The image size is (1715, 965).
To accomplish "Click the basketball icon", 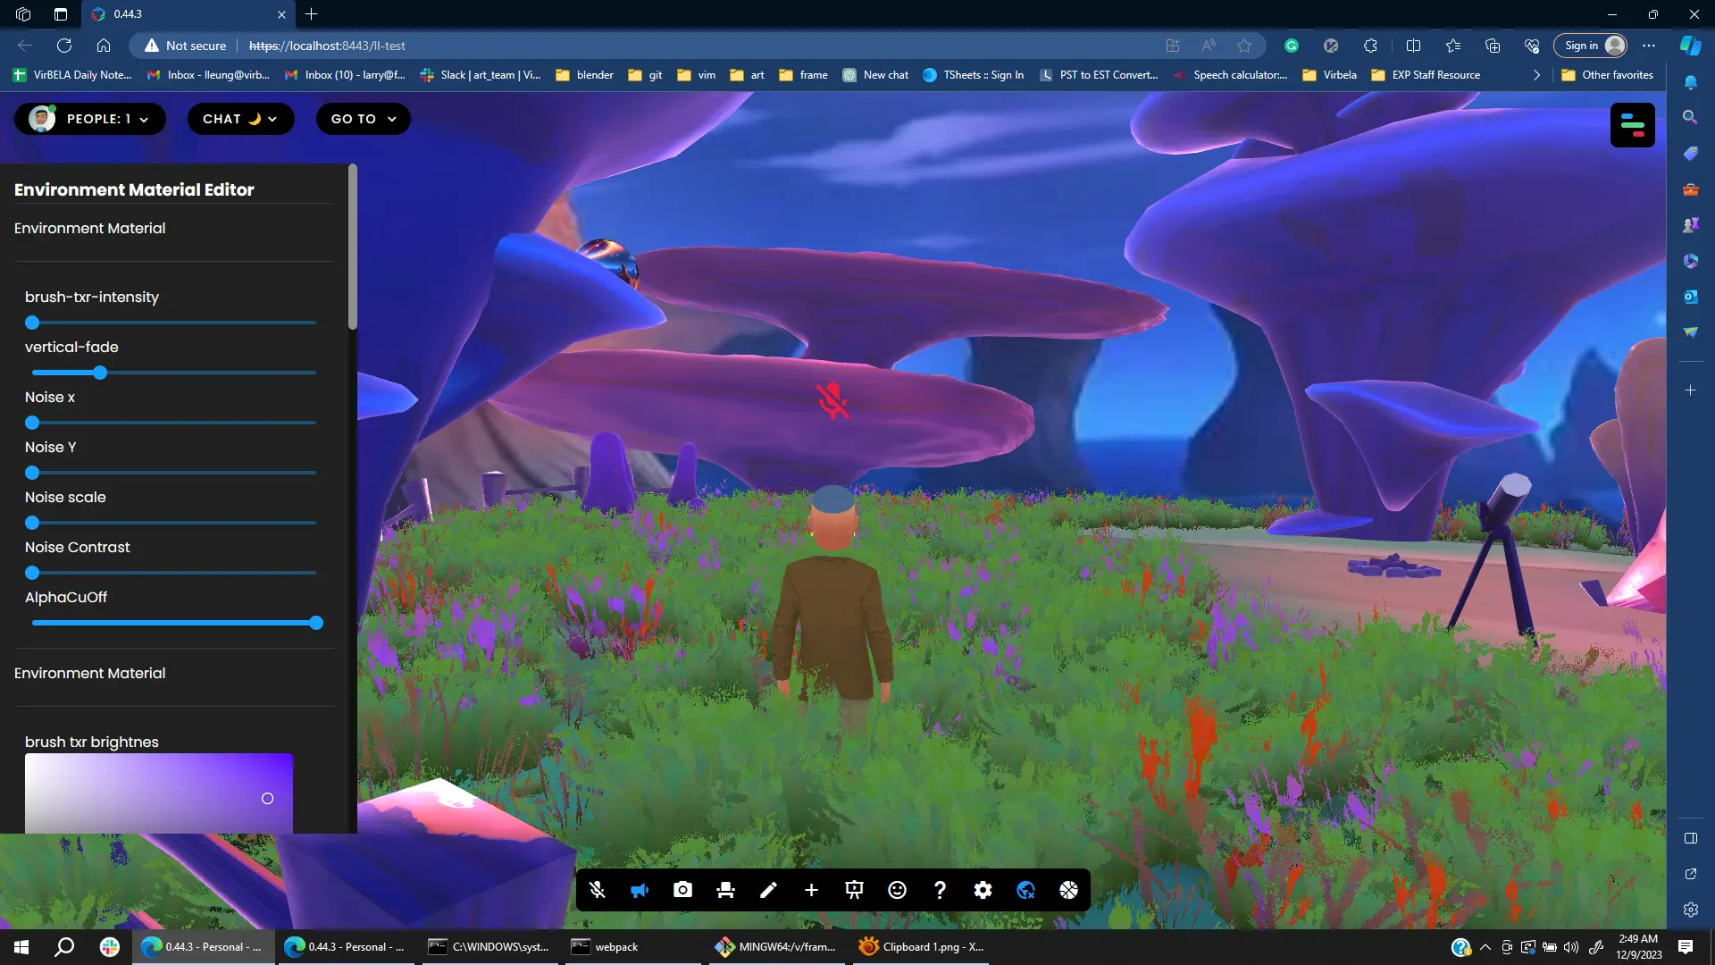I will (x=1068, y=890).
